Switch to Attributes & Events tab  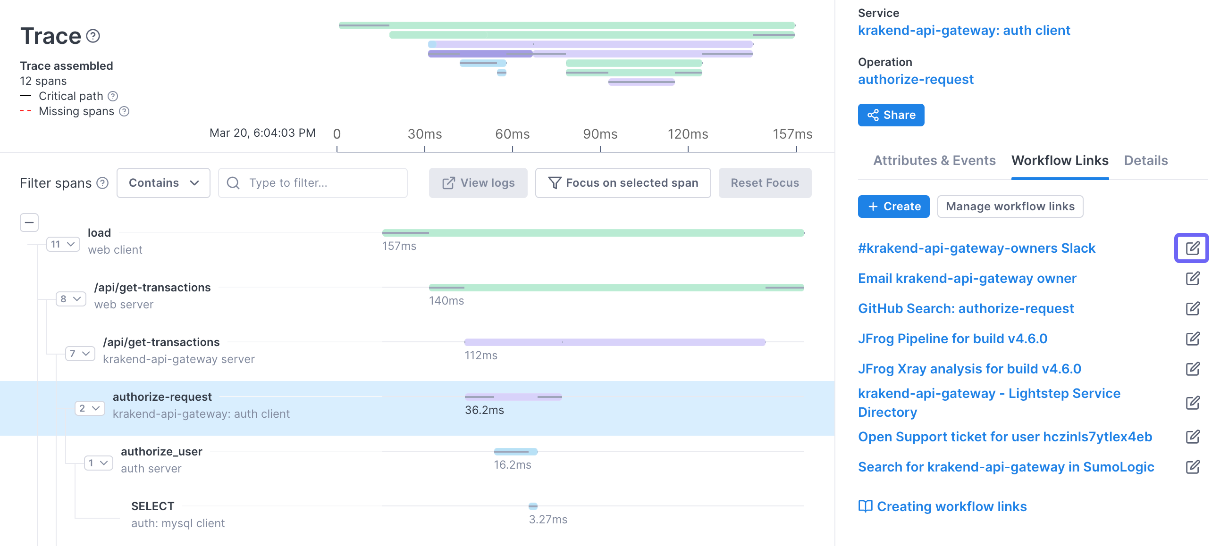click(x=934, y=160)
